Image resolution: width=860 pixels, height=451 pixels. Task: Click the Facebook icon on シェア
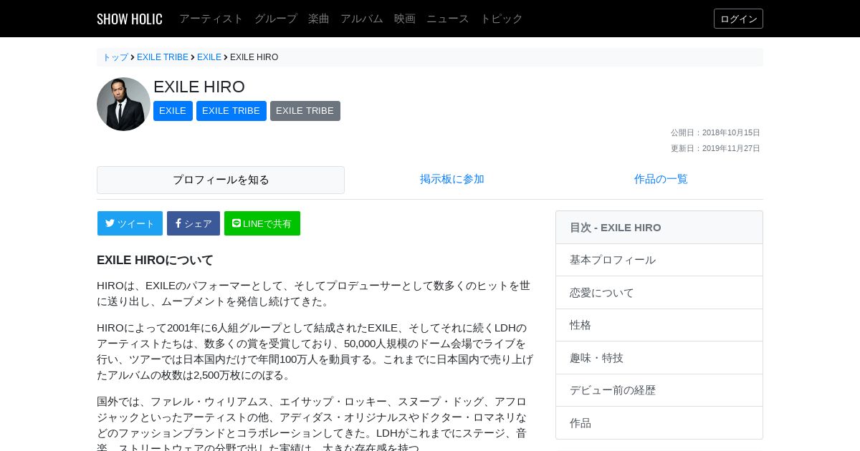click(x=178, y=223)
